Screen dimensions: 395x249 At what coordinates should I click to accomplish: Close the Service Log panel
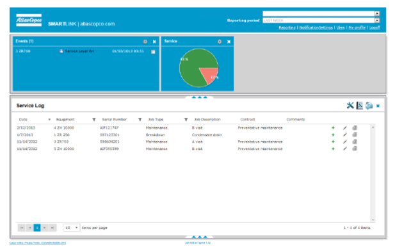(x=378, y=106)
